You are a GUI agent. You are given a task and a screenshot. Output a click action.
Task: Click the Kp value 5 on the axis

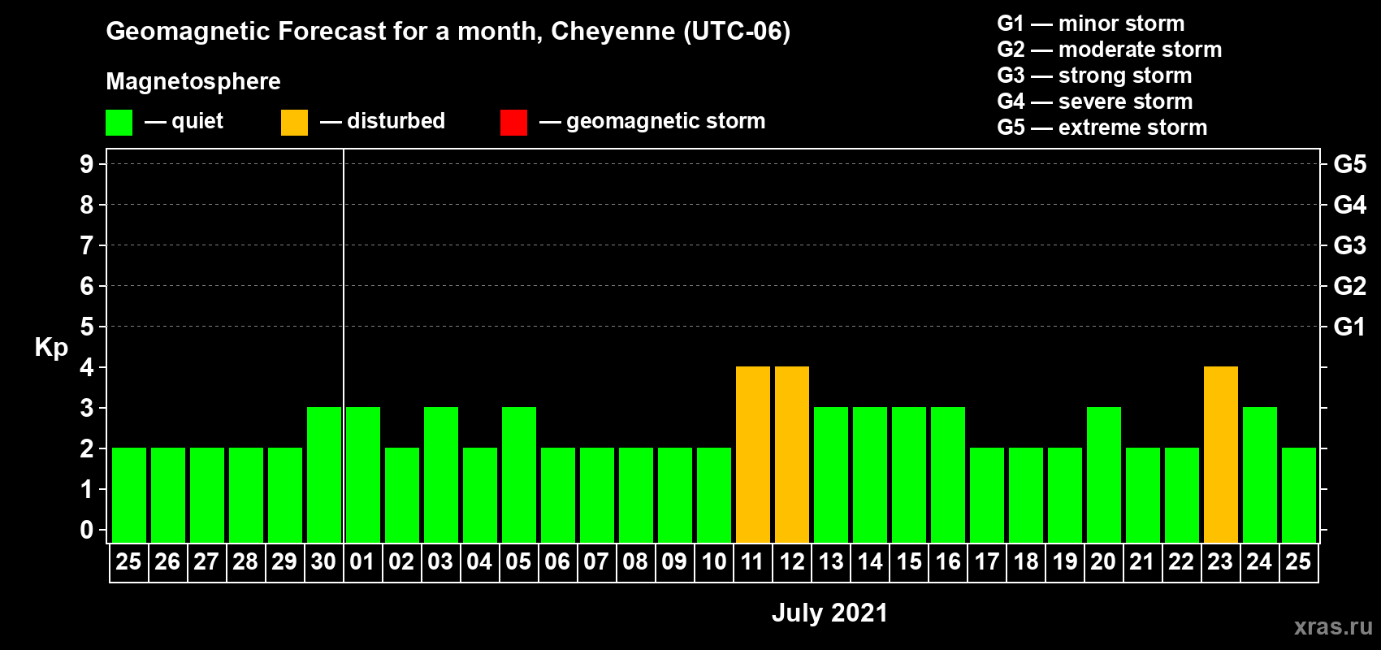point(87,327)
